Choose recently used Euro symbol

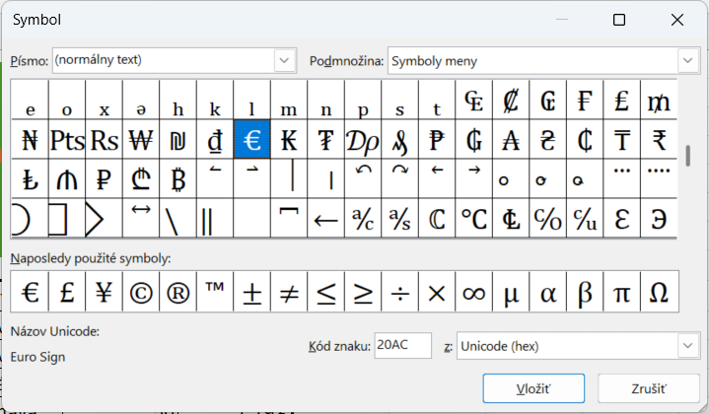tap(30, 292)
